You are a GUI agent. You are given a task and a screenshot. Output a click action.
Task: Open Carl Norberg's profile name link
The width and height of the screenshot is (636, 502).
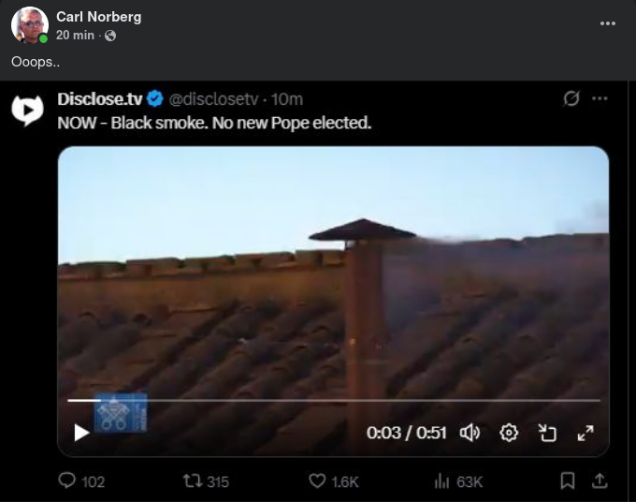pos(98,17)
